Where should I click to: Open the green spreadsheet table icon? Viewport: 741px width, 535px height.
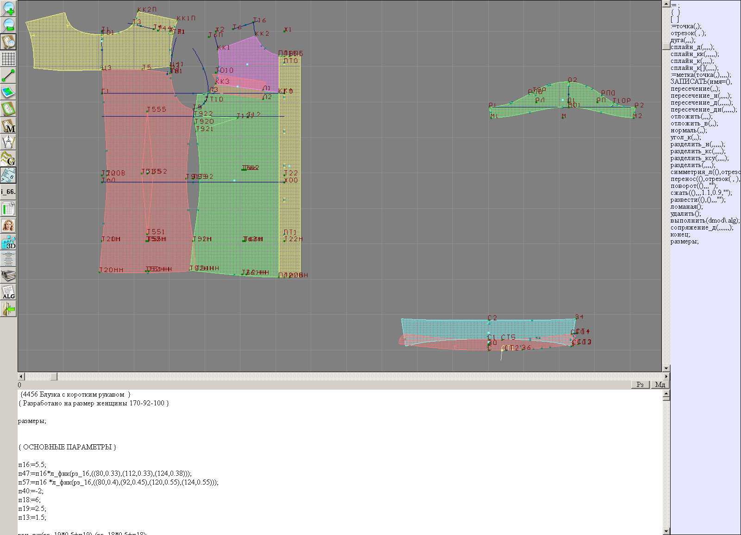(x=8, y=209)
